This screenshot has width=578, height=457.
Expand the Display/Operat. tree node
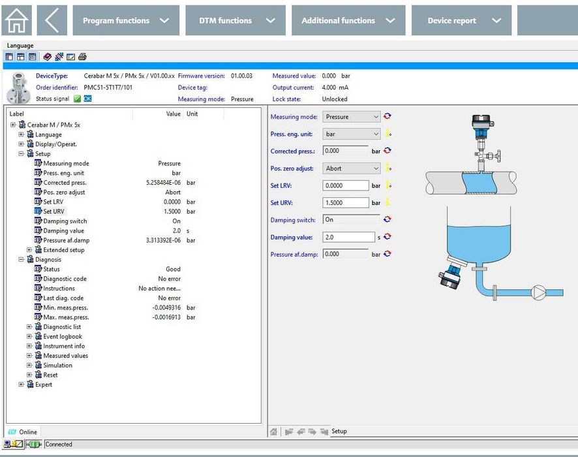22,144
